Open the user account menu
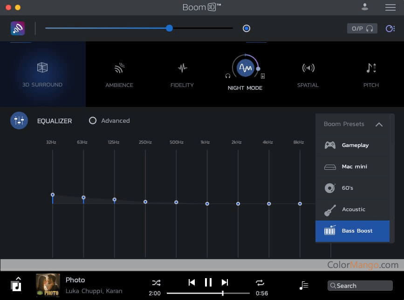Viewport: 404px width, 300px height. pos(365,7)
